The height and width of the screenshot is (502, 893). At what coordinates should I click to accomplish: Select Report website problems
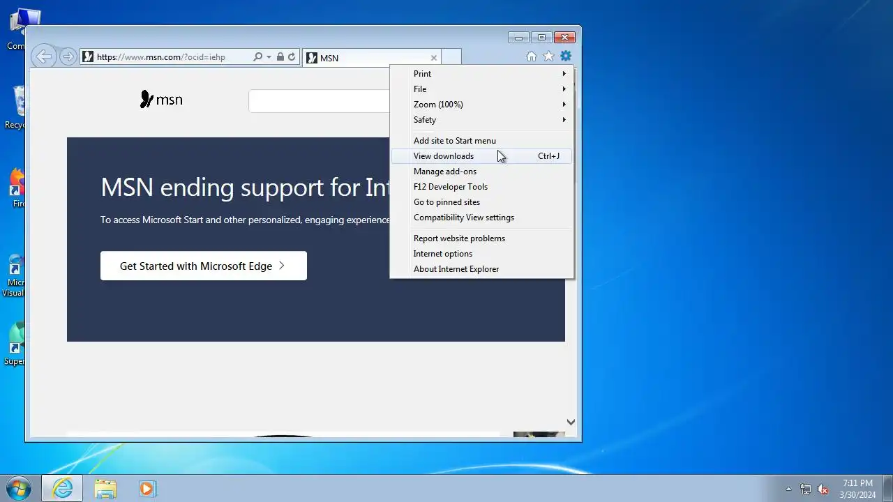(482, 238)
